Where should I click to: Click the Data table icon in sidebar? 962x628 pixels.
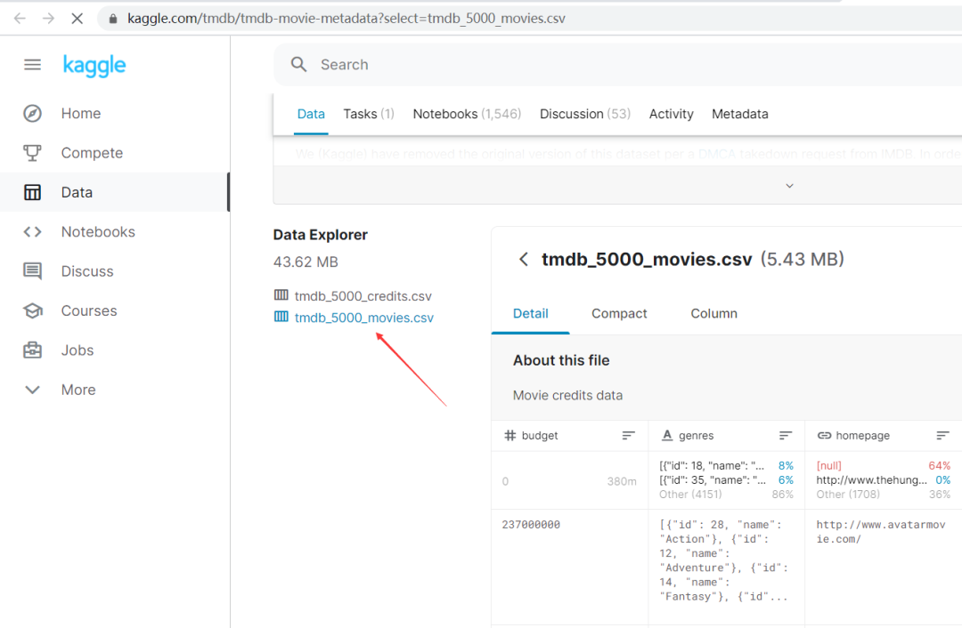pyautogui.click(x=33, y=192)
